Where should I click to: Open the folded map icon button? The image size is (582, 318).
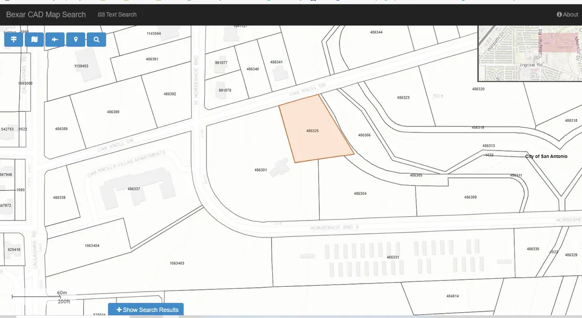[34, 40]
